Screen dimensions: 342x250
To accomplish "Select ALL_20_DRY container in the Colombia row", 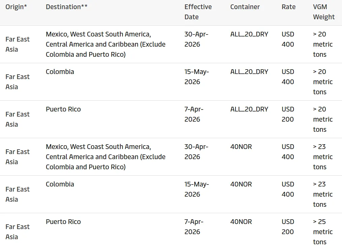I will [249, 72].
